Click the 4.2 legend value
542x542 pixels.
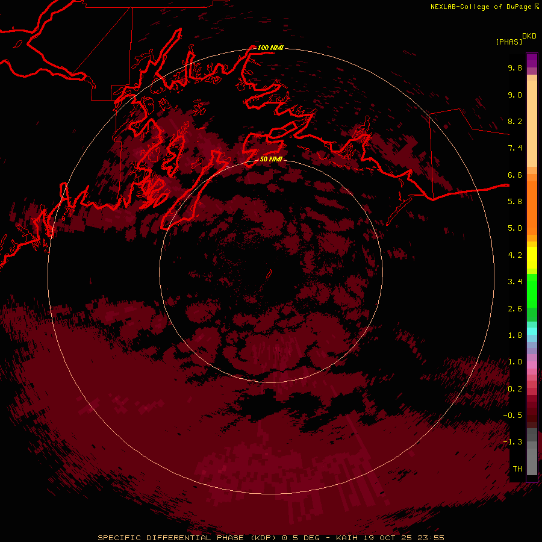515,255
